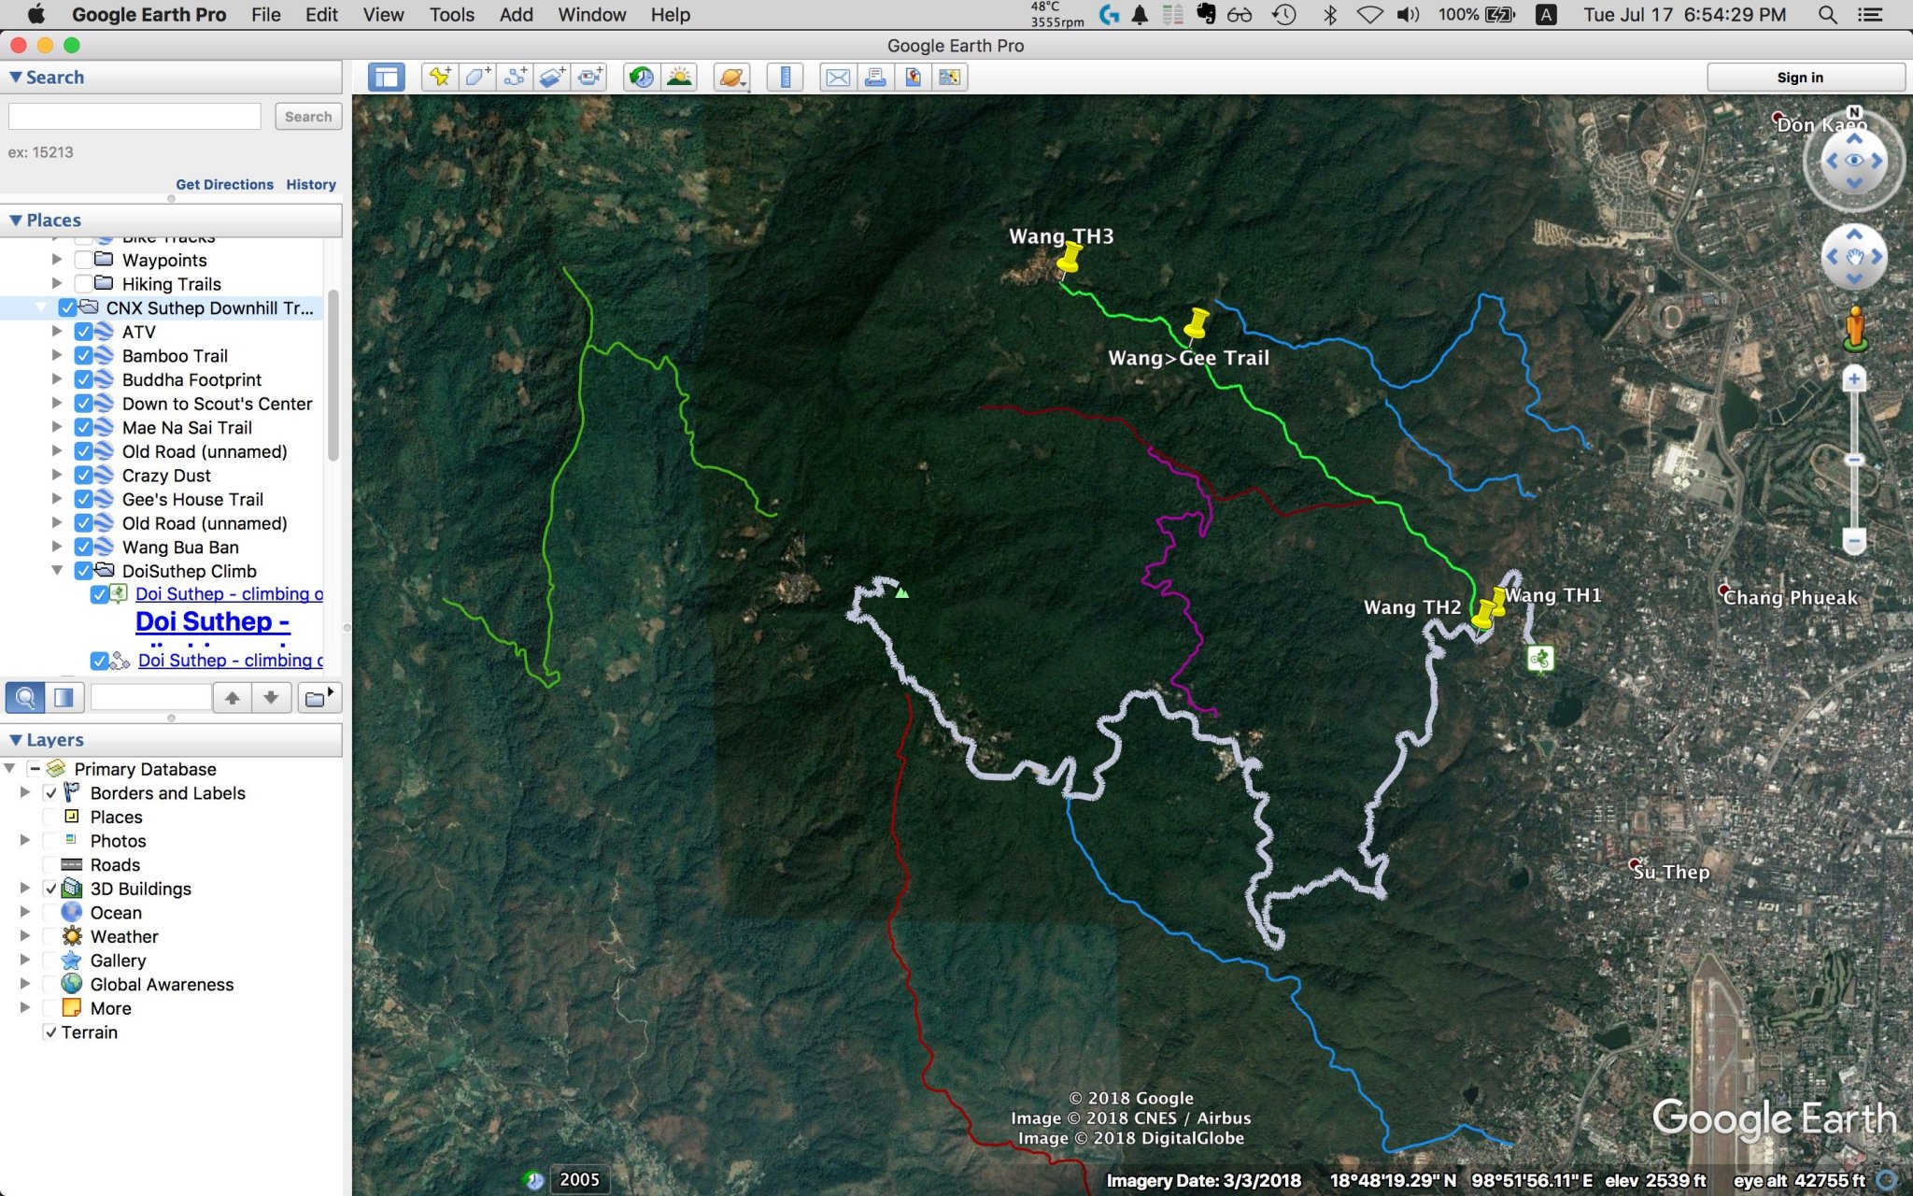This screenshot has height=1196, width=1913.
Task: Expand the Weather layer
Action: click(x=25, y=936)
